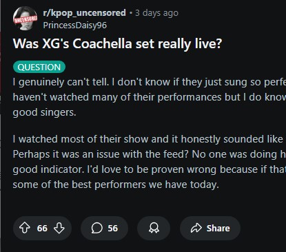286x252 pixels.
Task: Give an award using the ribbon icon
Action: point(154,228)
